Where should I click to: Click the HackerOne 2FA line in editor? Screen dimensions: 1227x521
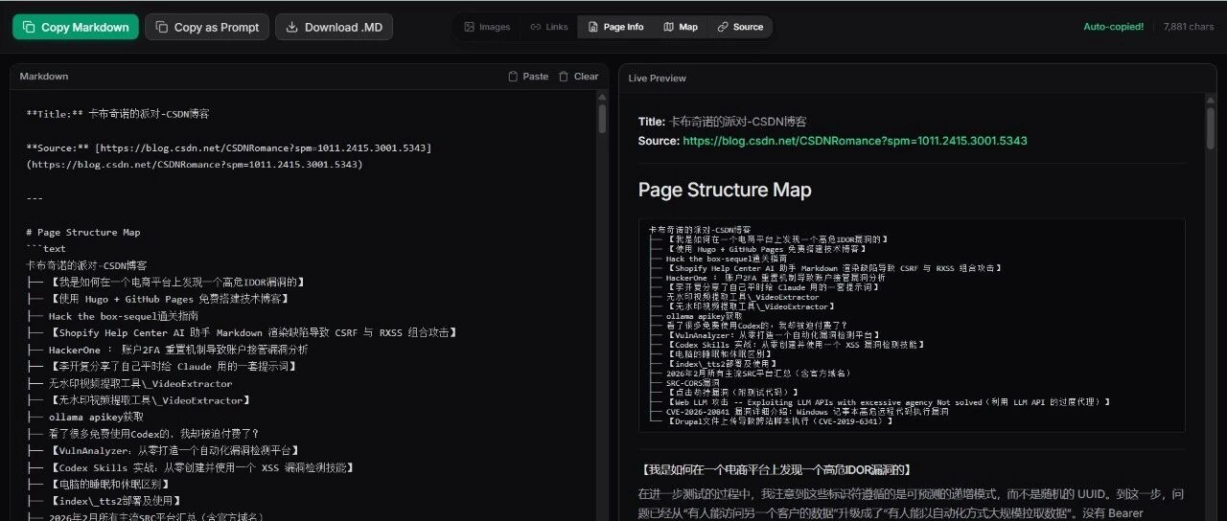(x=168, y=350)
